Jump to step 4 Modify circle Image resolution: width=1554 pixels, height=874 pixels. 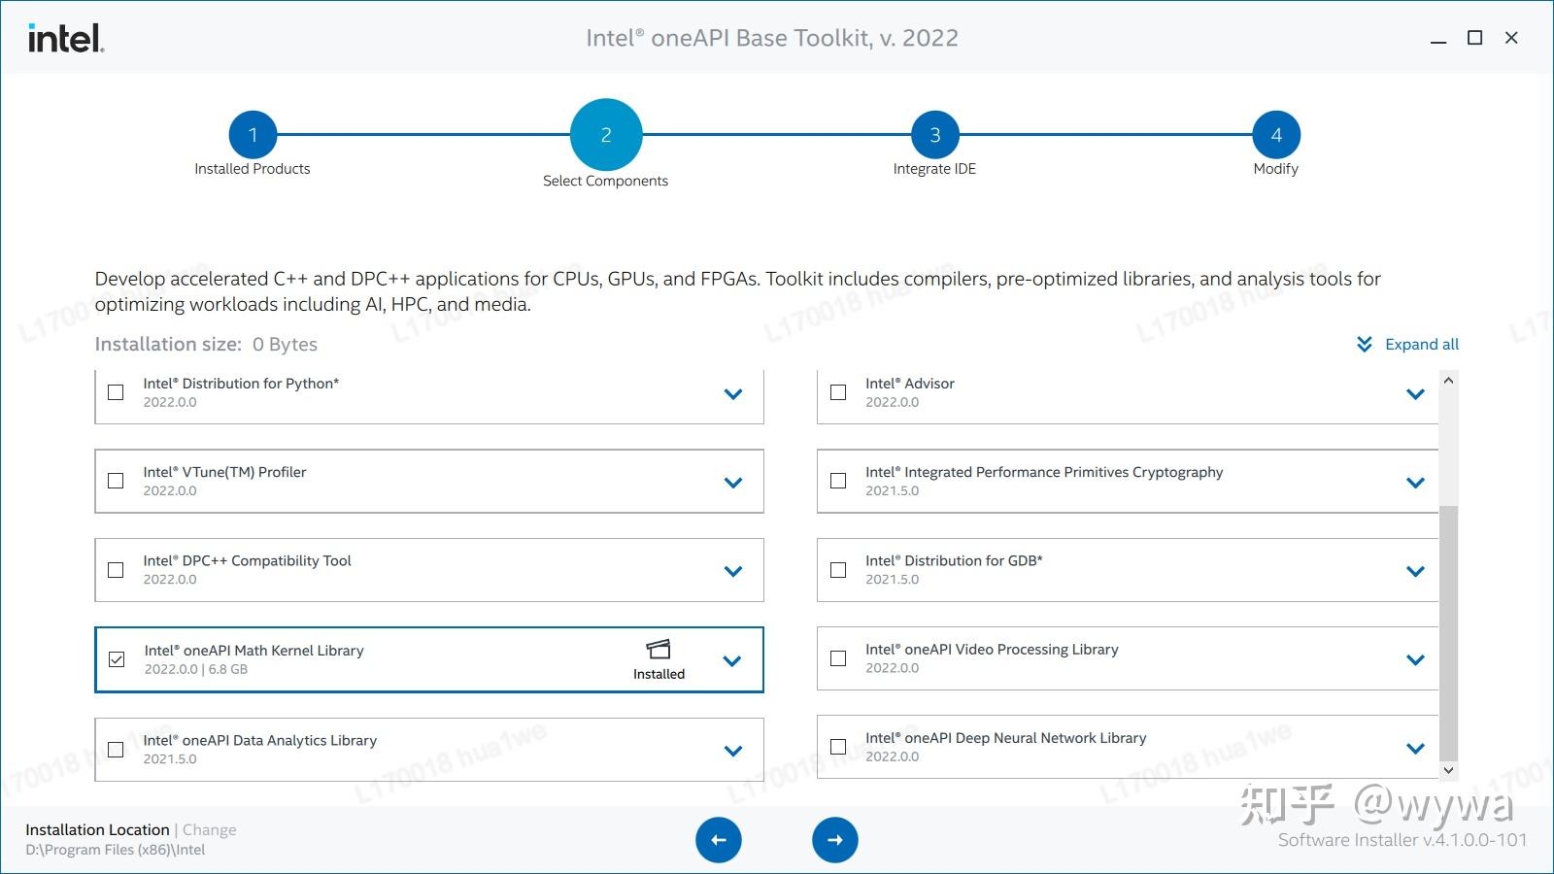[1275, 135]
